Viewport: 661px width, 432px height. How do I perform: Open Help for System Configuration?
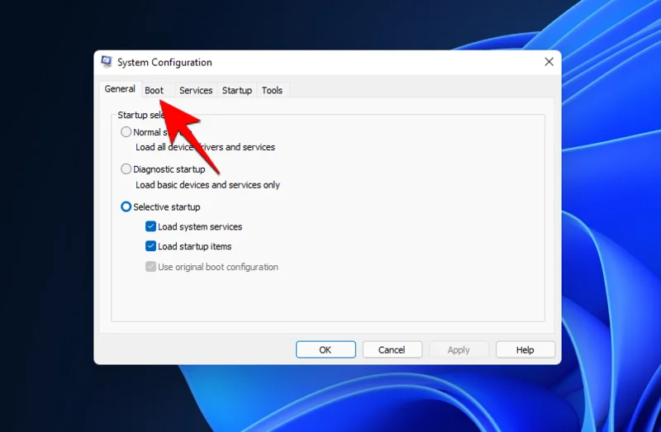pos(525,350)
